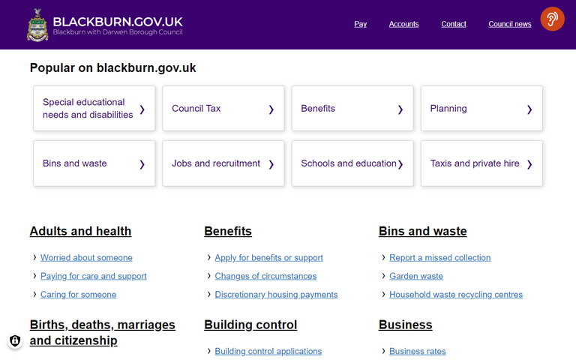The image size is (576, 360).
Task: Click the Blackburn council crest logo
Action: click(37, 25)
